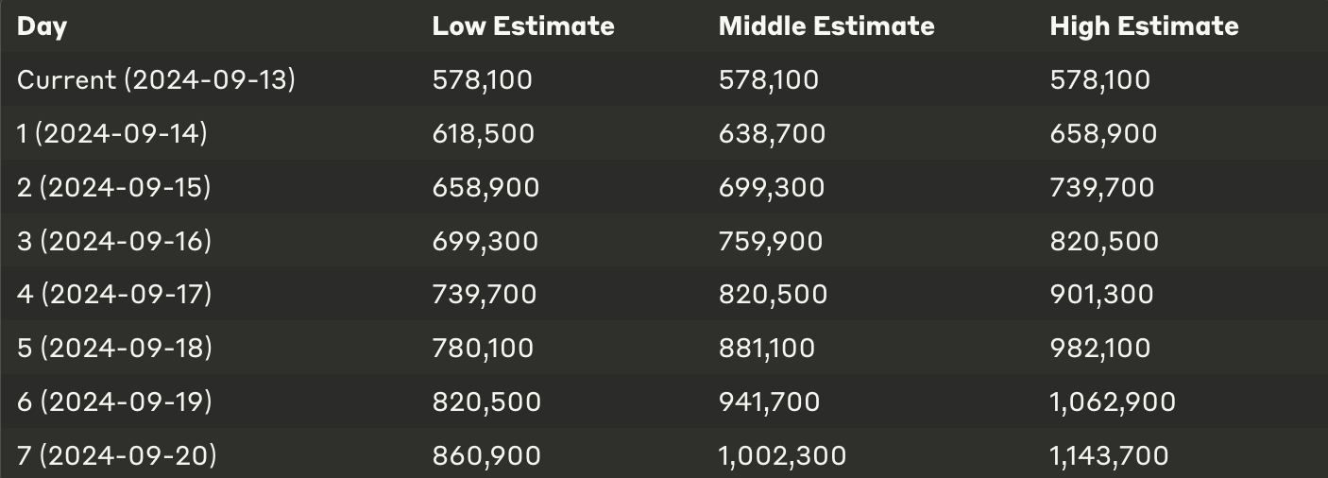The height and width of the screenshot is (478, 1328).
Task: Select the 901,300 high estimate cell
Action: (x=1101, y=296)
